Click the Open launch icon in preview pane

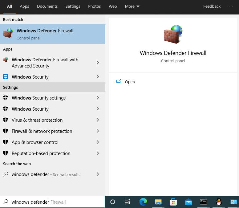pos(119,81)
